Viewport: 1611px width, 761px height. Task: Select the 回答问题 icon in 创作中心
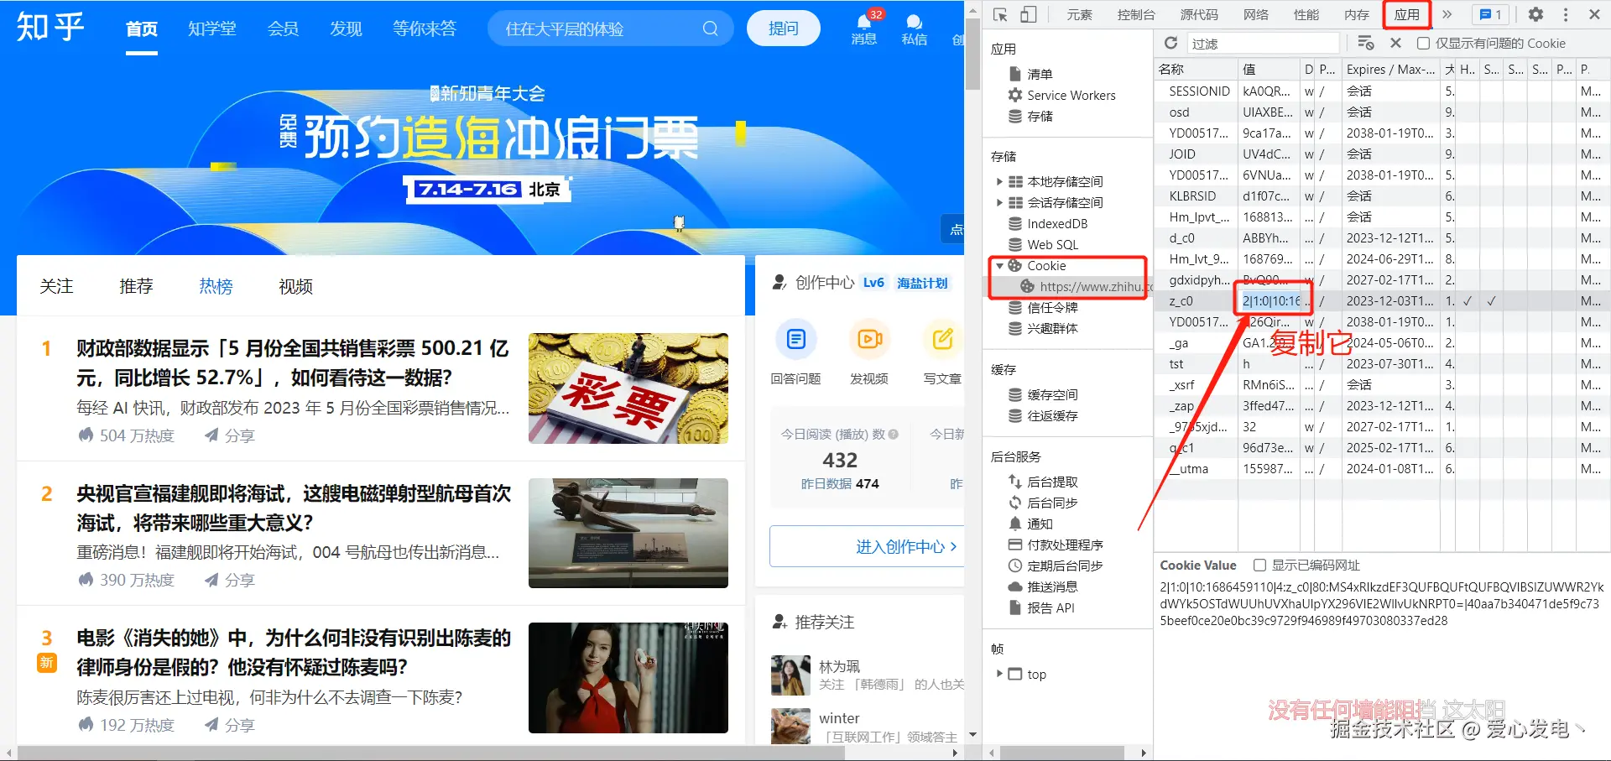tap(795, 339)
